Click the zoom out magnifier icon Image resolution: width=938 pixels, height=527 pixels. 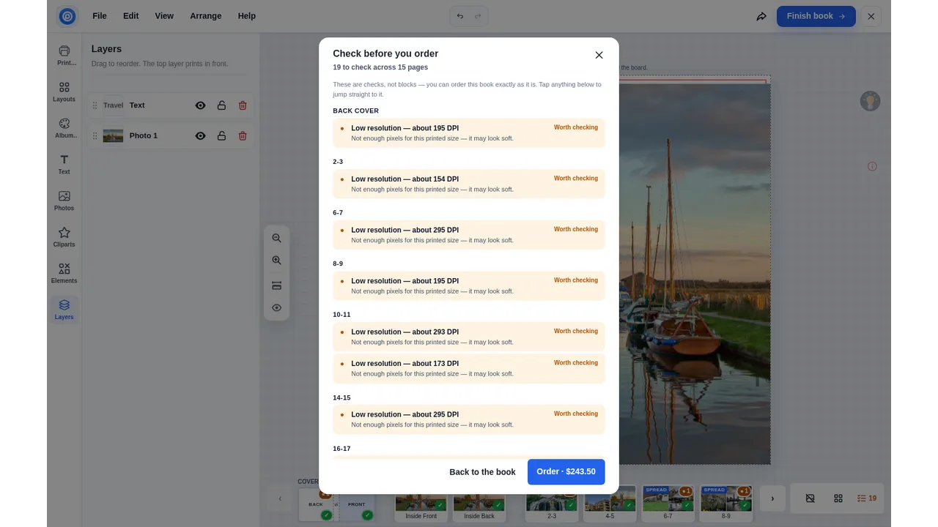click(276, 238)
